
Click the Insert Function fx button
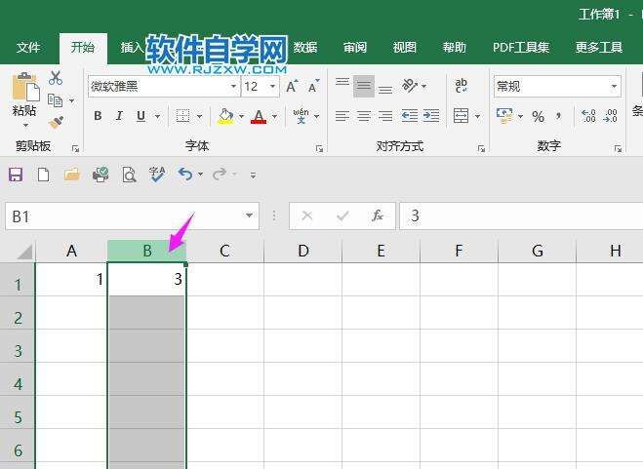pyautogui.click(x=377, y=215)
